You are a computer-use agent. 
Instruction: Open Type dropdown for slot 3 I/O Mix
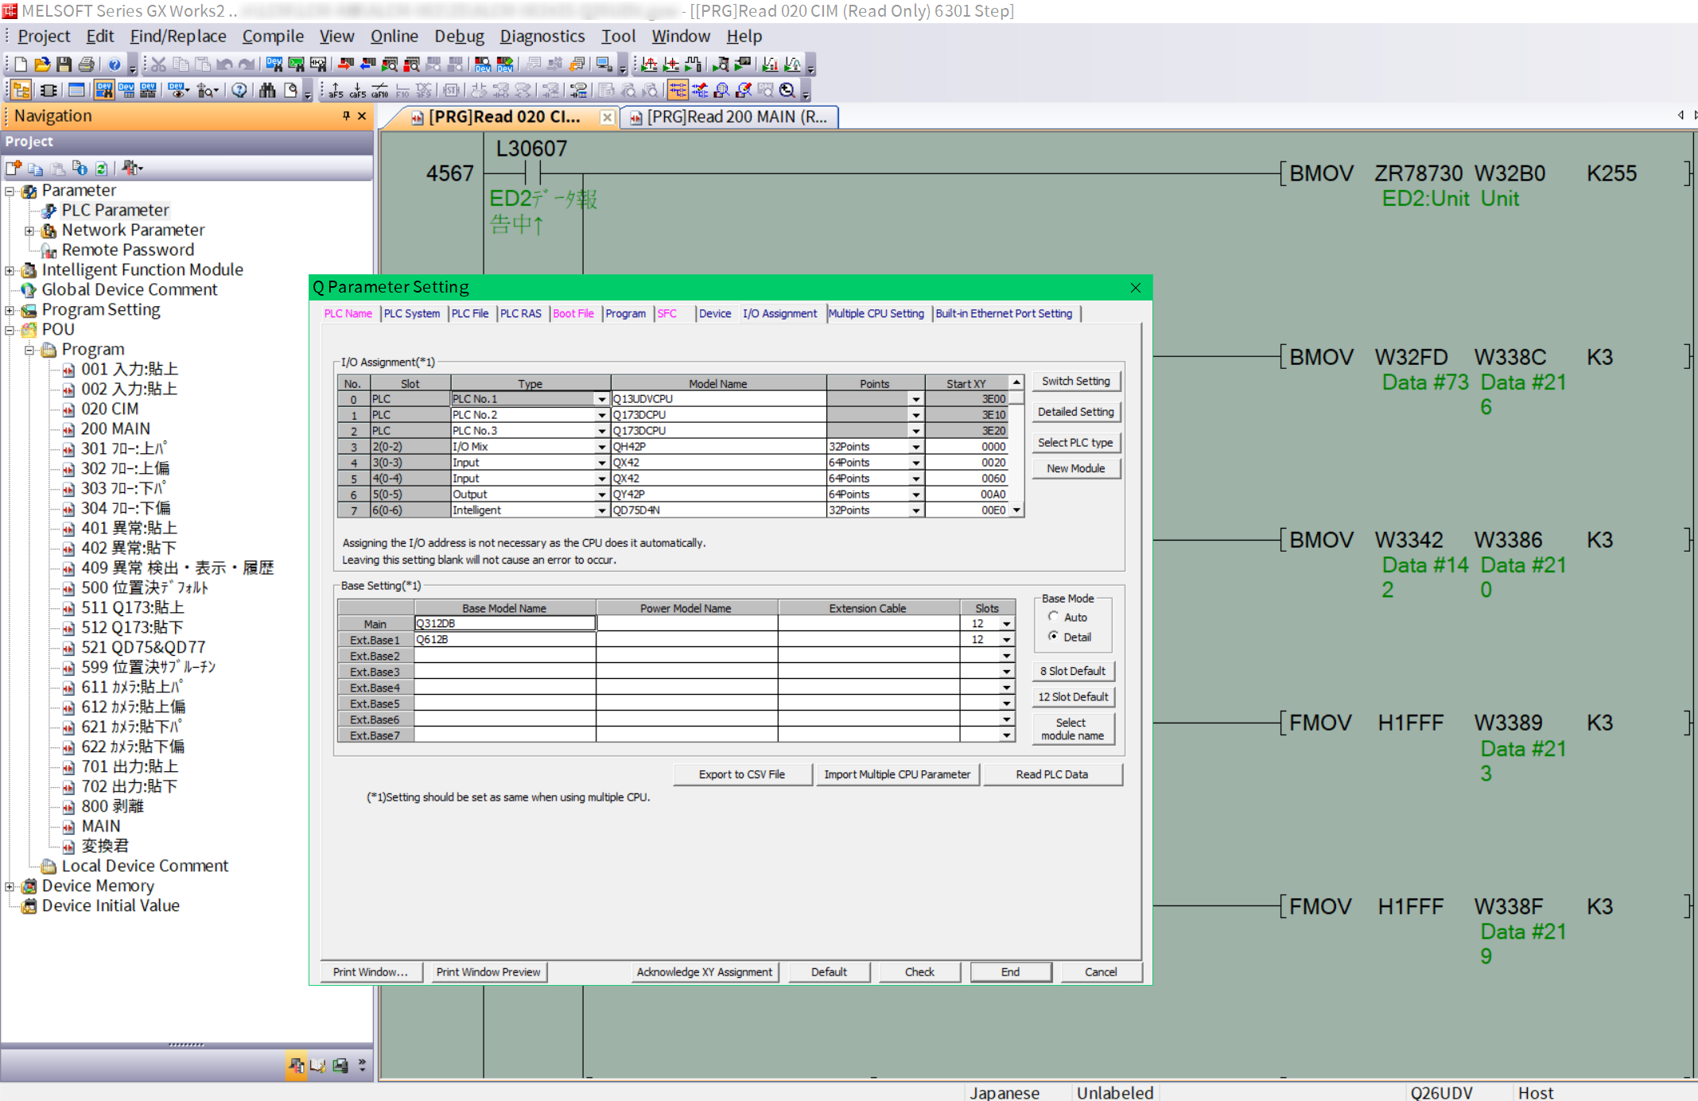tap(601, 447)
